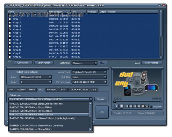The image size is (172, 137).
Task: Check the Chap 8 checkbox
Action: [x=10, y=43]
